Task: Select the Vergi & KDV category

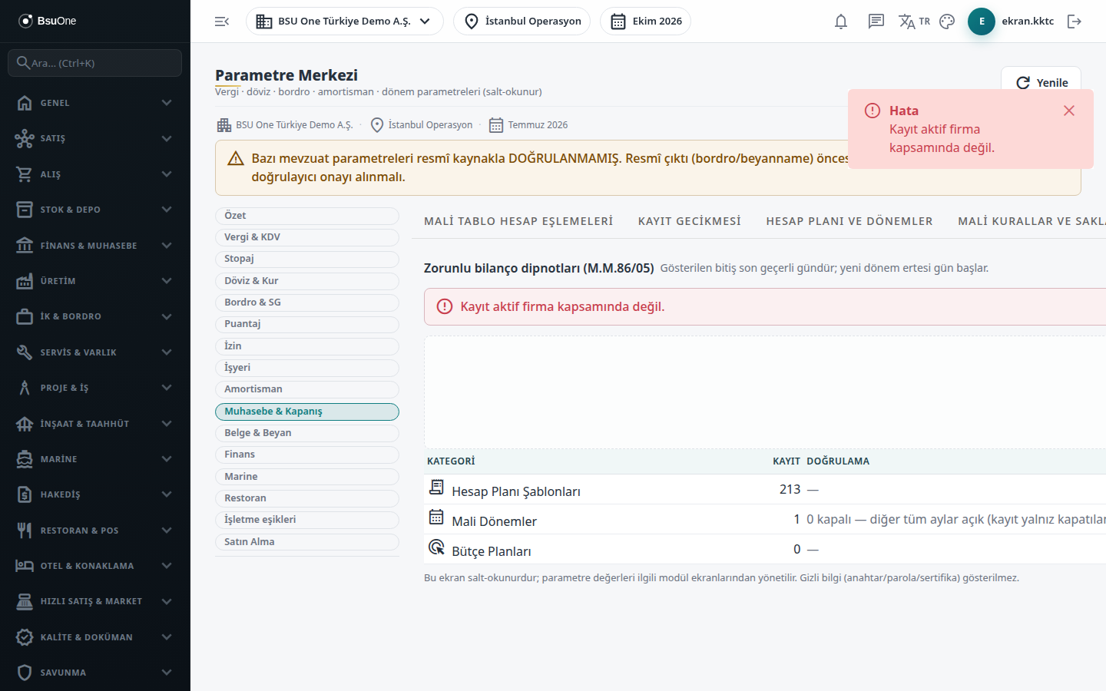Action: coord(307,237)
